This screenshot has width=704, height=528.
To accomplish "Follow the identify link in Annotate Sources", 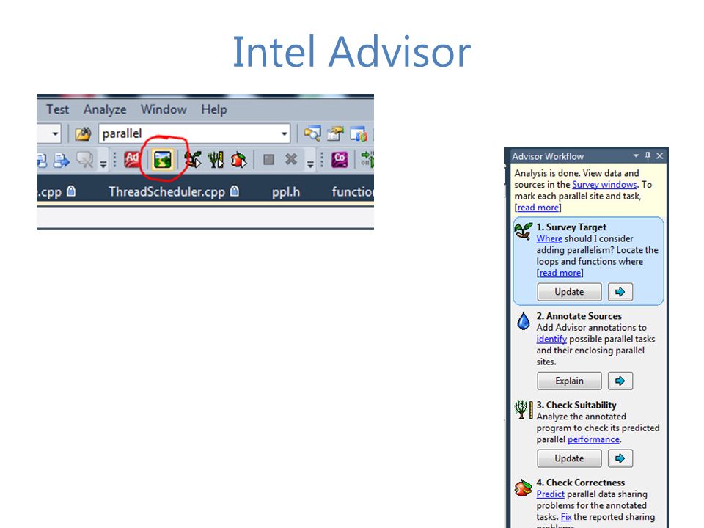I will [x=551, y=339].
